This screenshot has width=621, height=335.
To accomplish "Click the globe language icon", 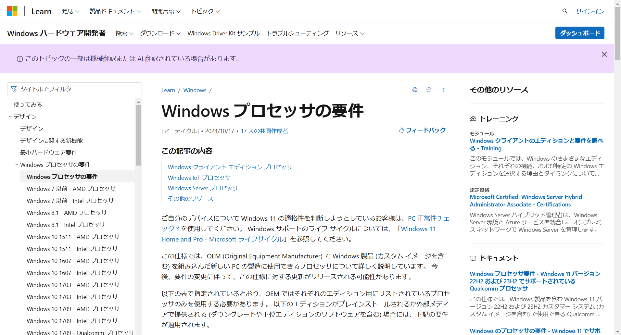I will [415, 90].
